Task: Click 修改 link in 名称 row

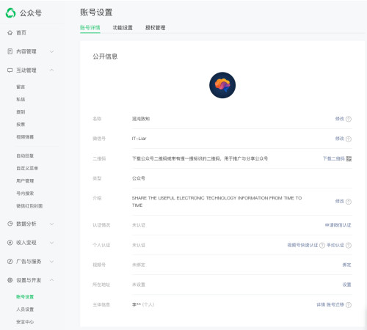Action: point(340,119)
